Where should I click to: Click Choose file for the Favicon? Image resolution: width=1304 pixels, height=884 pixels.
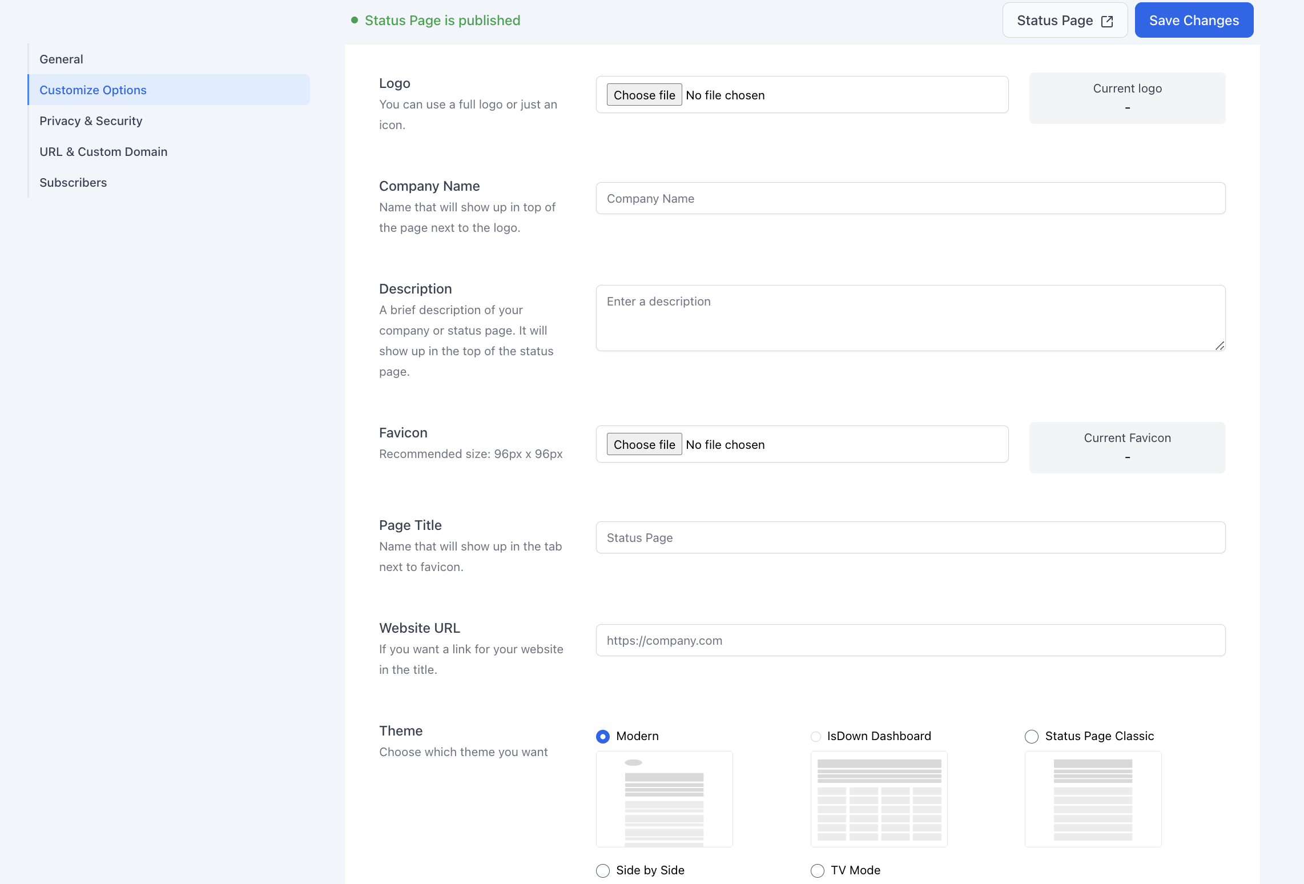(x=643, y=444)
